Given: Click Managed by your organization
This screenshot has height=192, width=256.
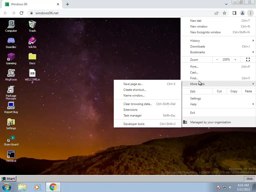Looking at the screenshot, I should (218, 122).
